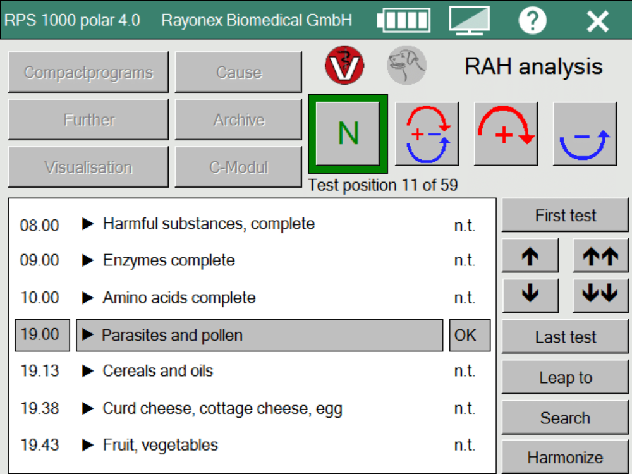Click the red-blue plus-minus cycle icon
The width and height of the screenshot is (632, 474).
pyautogui.click(x=427, y=133)
